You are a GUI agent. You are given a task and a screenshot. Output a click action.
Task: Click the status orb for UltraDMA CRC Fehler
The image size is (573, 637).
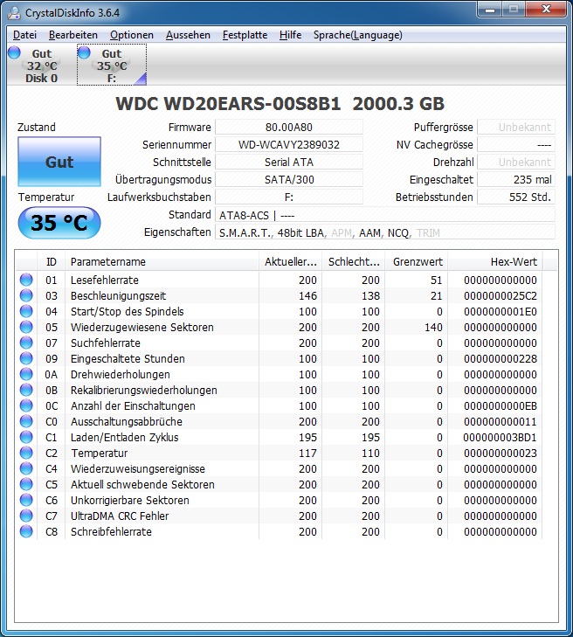point(26,516)
